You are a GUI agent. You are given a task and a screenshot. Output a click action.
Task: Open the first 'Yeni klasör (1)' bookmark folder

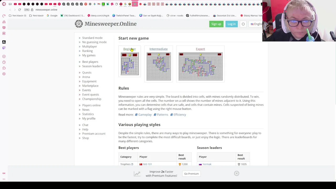pos(17,15)
